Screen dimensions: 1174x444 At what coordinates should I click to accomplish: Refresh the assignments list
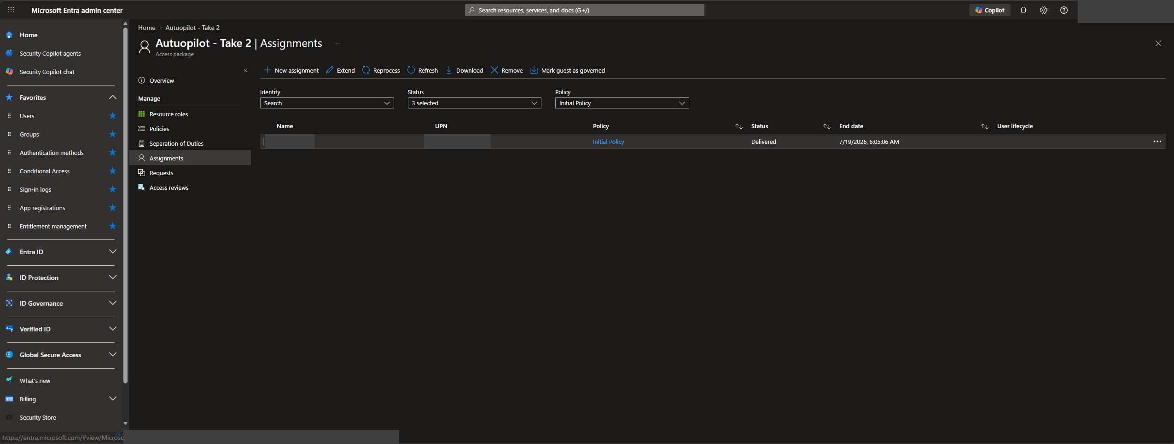point(423,70)
